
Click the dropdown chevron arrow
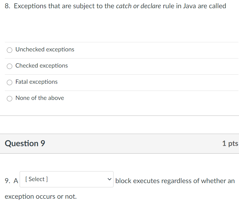(x=109, y=179)
